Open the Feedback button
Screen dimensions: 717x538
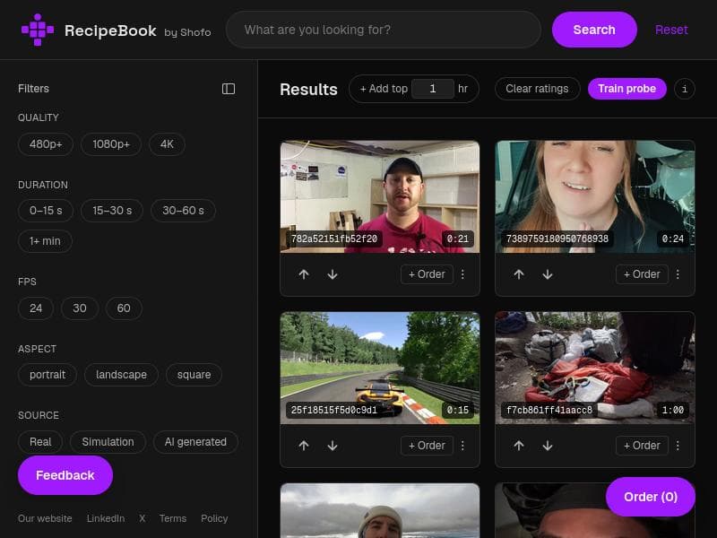tap(65, 475)
